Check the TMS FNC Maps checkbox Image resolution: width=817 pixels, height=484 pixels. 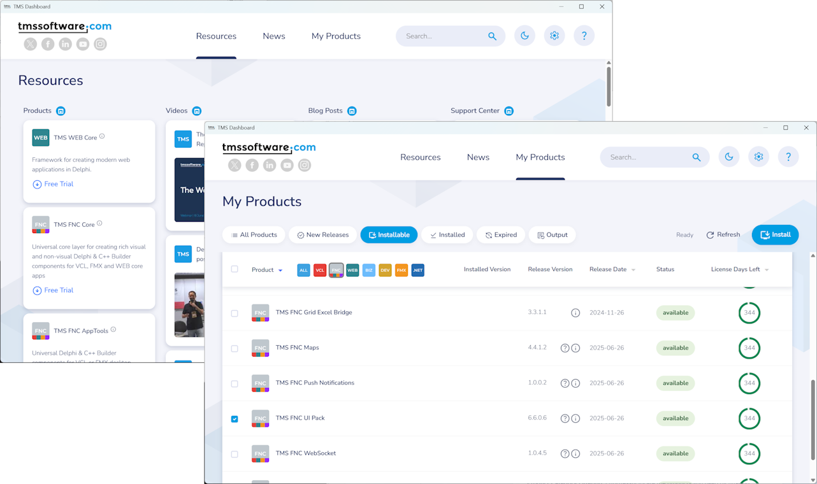(x=235, y=348)
